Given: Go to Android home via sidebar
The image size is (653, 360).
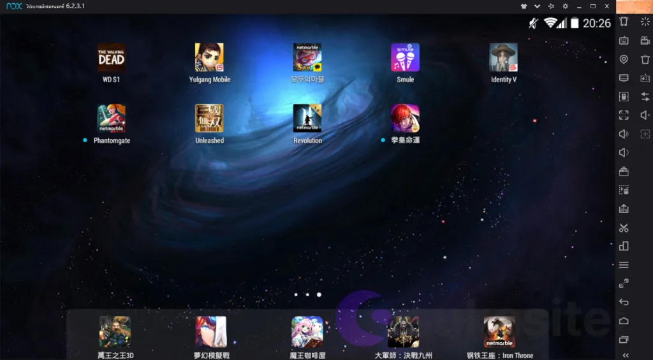Looking at the screenshot, I should click(x=624, y=321).
